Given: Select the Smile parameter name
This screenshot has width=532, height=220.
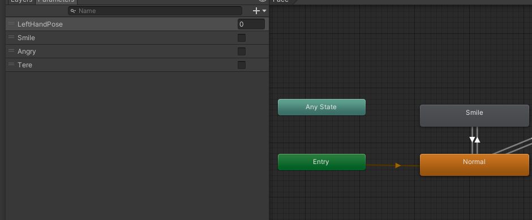Looking at the screenshot, I should [x=26, y=38].
